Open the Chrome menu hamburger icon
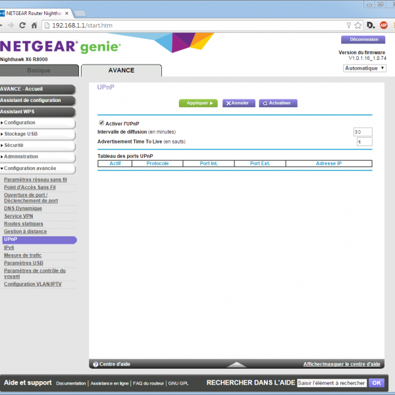Viewport: 395px width, 395px height. click(393, 26)
